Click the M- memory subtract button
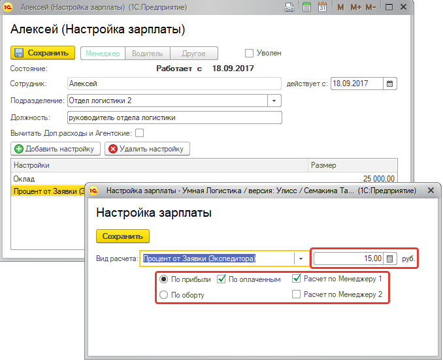Image resolution: width=443 pixels, height=361 pixels. (370, 7)
